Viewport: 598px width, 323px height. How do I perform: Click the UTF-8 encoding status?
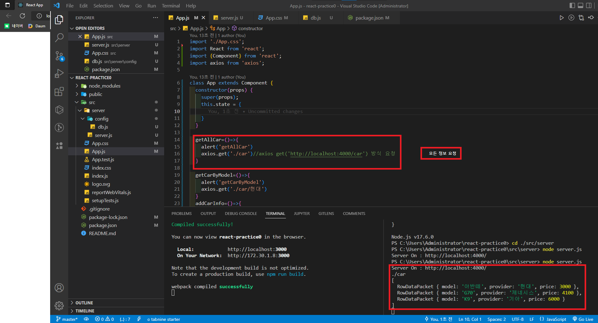(x=518, y=319)
